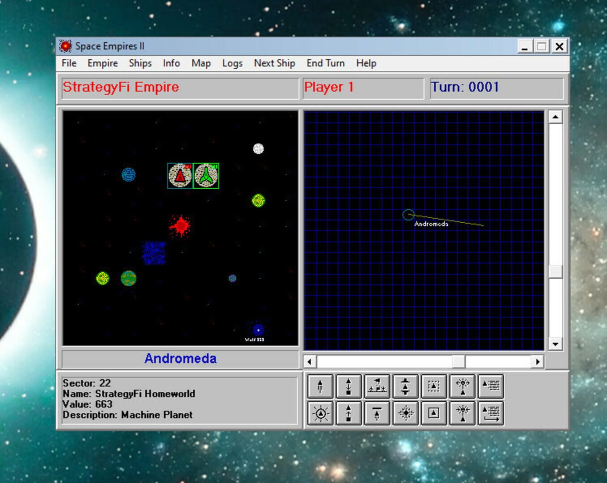Open the Ships menu
This screenshot has width=607, height=483.
point(139,63)
